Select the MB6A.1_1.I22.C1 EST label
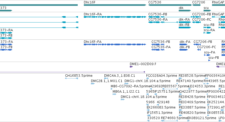This screenshot has width=225, height=122. (126, 92)
